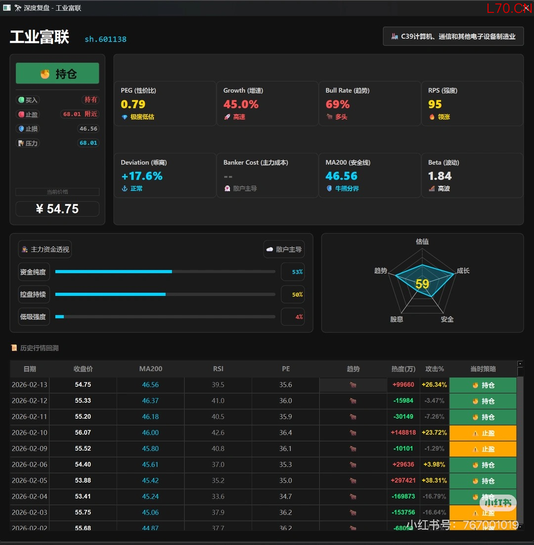534x545 pixels.
Task: Click the 低吸强度 progress bar
Action: point(165,317)
